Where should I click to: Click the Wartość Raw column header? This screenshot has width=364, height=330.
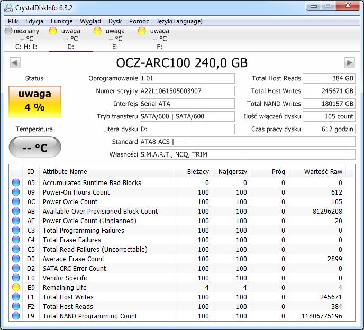[x=316, y=172]
